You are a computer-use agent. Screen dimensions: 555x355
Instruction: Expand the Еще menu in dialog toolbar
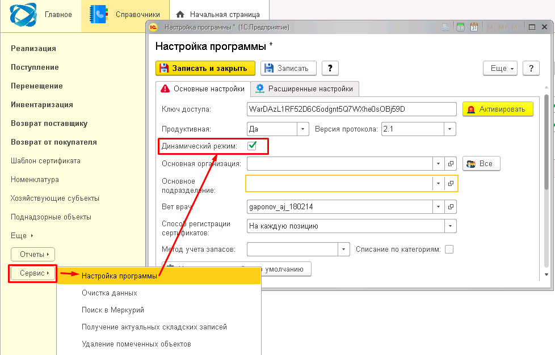[x=501, y=68]
